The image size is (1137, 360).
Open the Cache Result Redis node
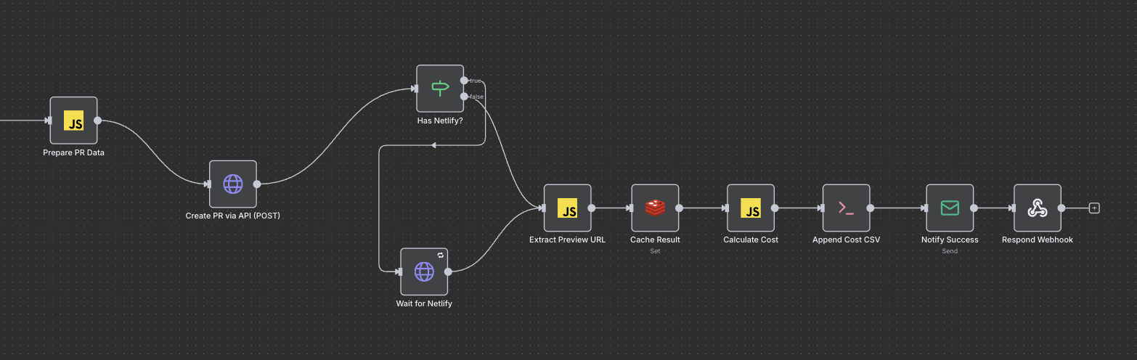655,208
